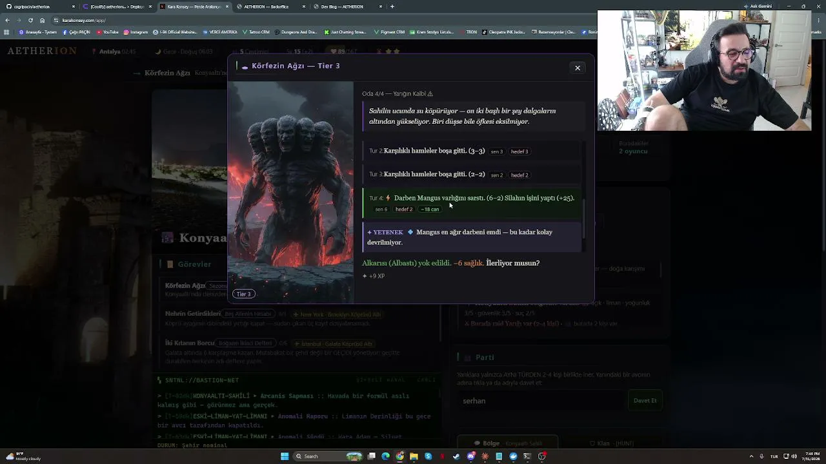Go to the browser home page
The height and width of the screenshot is (464, 826).
(x=42, y=20)
